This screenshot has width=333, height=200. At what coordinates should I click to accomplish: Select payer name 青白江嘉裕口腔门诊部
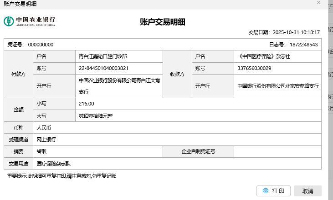[102, 56]
